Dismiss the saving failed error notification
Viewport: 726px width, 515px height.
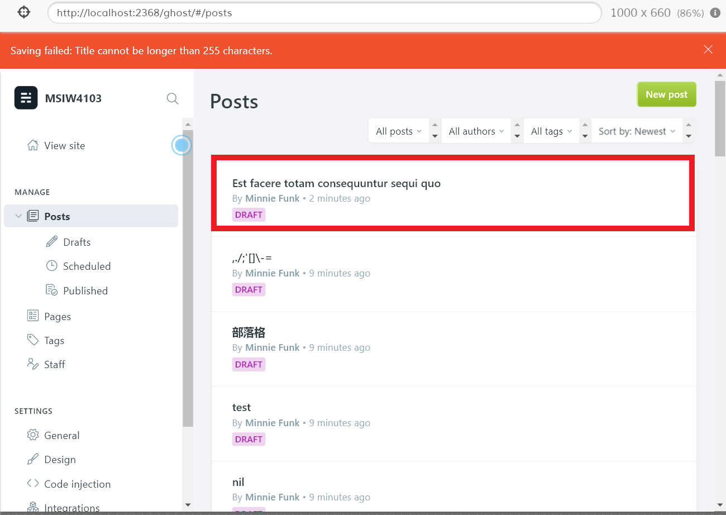click(x=708, y=50)
